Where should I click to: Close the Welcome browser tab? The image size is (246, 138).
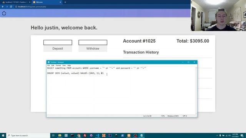click(x=60, y=2)
